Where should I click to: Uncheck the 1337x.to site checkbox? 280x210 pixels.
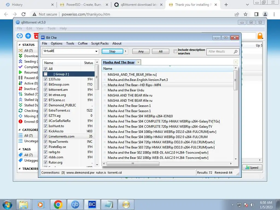click(46, 79)
